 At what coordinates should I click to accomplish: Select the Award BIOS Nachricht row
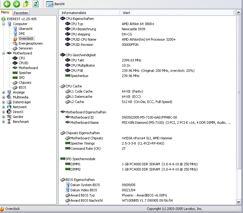147,200
